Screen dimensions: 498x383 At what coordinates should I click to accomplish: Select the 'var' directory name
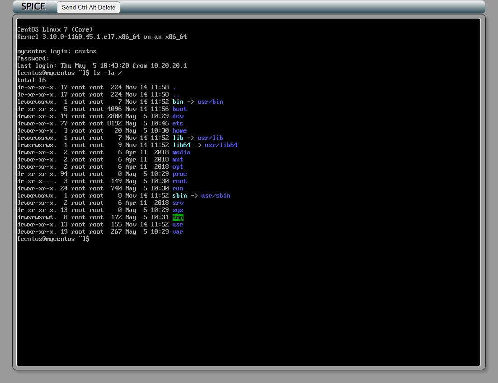pyautogui.click(x=178, y=232)
